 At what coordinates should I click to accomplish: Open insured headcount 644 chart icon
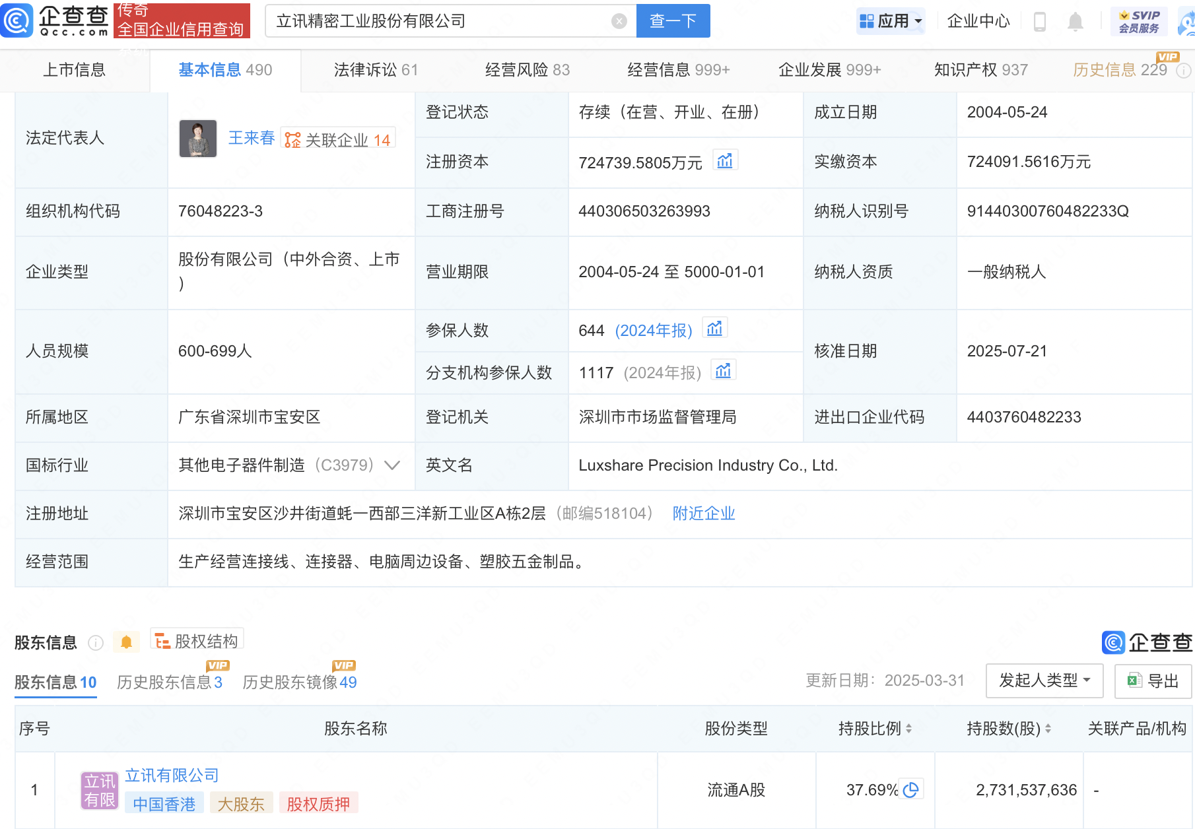pos(715,328)
